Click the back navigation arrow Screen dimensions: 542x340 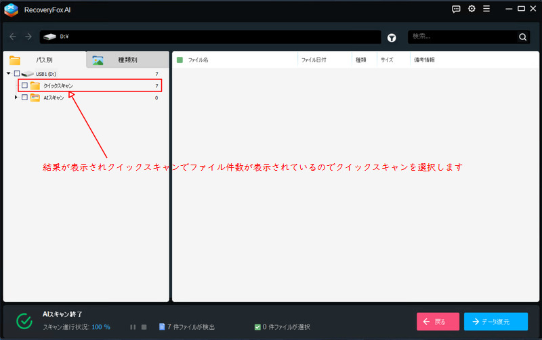tap(13, 37)
